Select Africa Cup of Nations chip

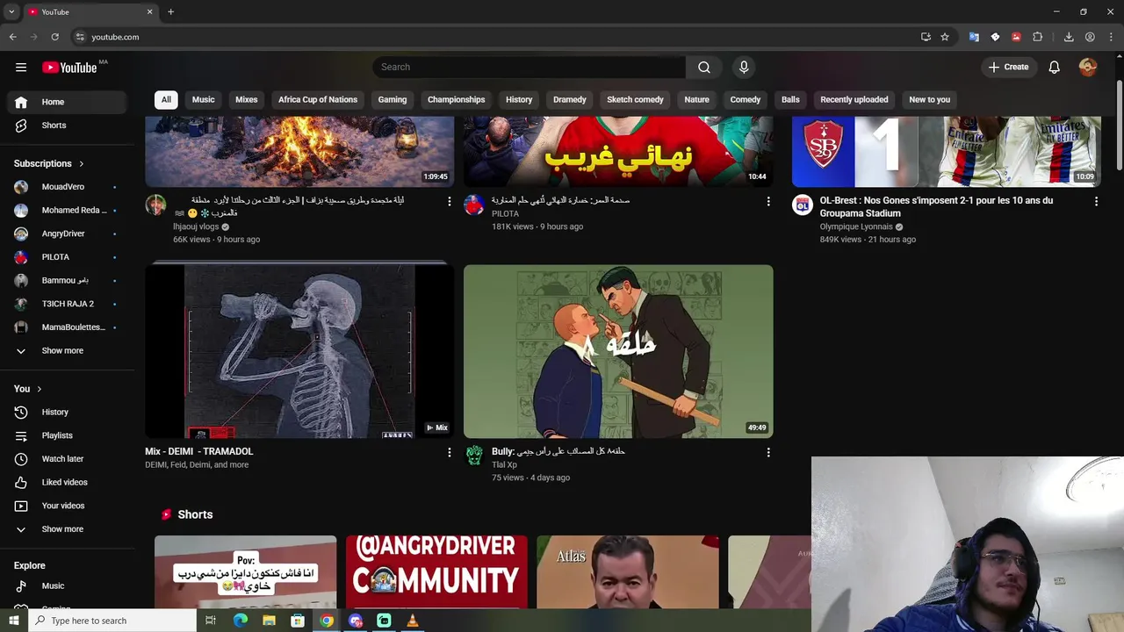(318, 100)
